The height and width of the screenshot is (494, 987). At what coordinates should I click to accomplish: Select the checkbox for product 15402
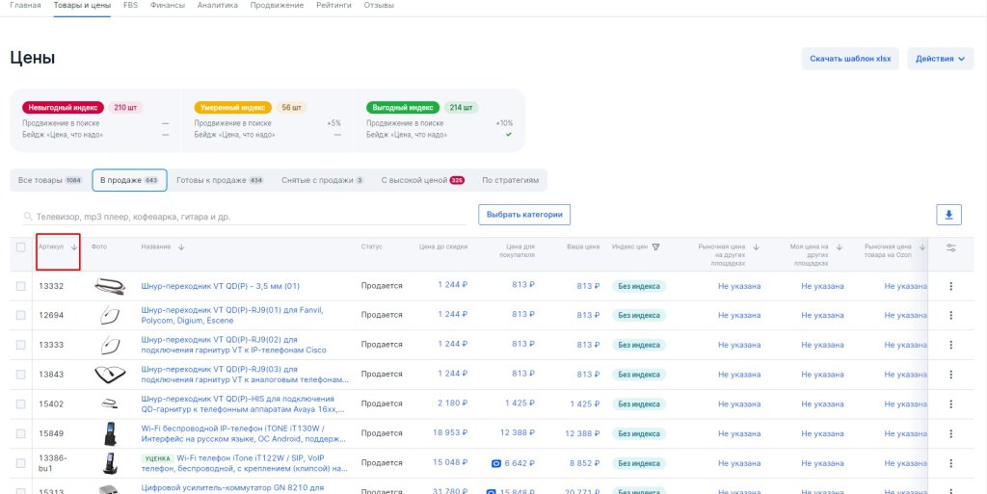(x=21, y=403)
